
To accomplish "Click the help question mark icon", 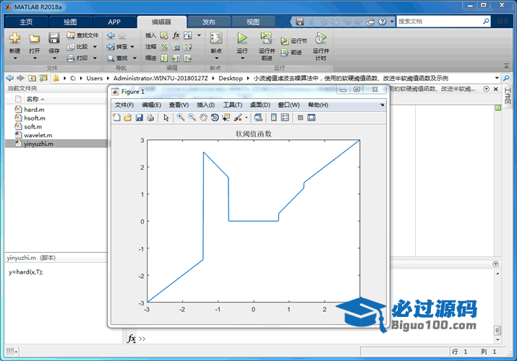I will coord(382,22).
